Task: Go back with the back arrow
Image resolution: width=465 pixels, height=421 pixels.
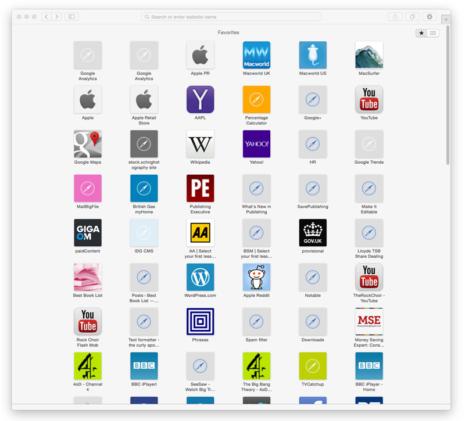Action: pyautogui.click(x=46, y=17)
